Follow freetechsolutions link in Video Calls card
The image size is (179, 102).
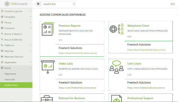click(x=78, y=88)
